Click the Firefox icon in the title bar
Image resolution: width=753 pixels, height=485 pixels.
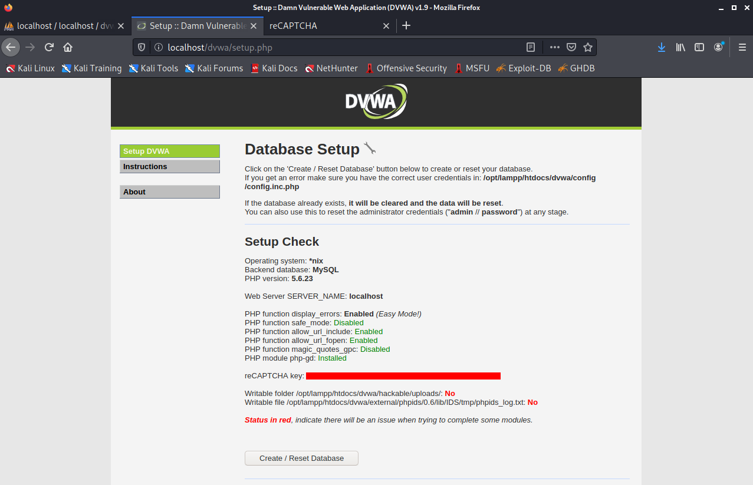8,8
